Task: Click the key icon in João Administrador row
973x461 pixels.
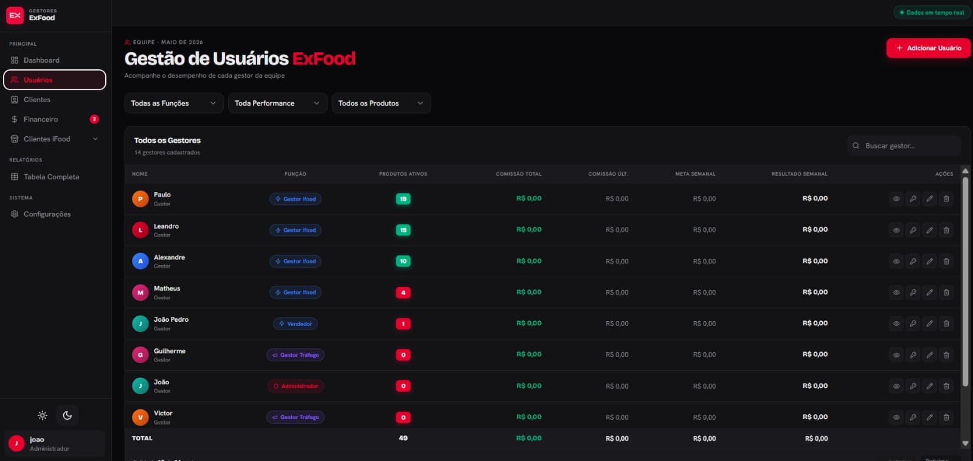Action: pos(913,386)
